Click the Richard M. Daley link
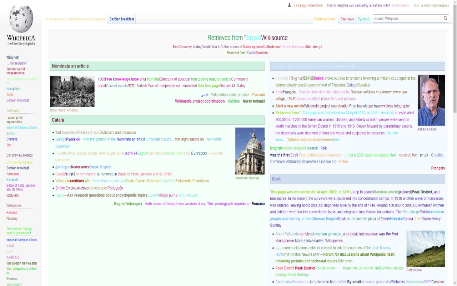457x286 pixels. coord(232,86)
